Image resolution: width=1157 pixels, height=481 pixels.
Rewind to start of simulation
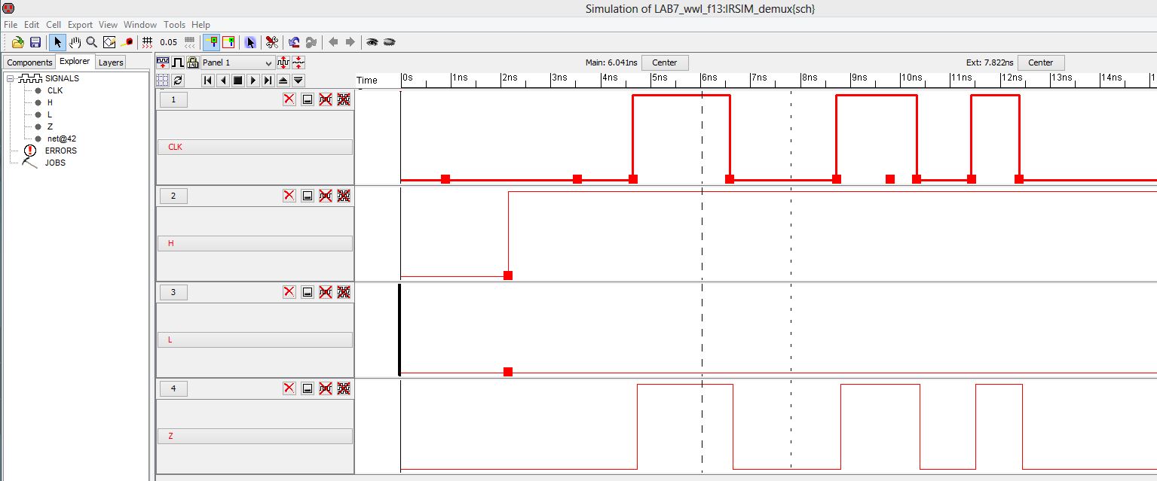[208, 80]
